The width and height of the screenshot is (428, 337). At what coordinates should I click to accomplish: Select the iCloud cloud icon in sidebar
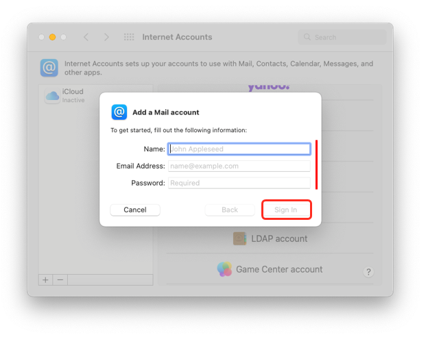52,97
